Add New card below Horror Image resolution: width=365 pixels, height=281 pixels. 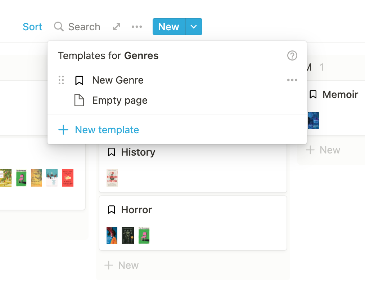point(121,265)
